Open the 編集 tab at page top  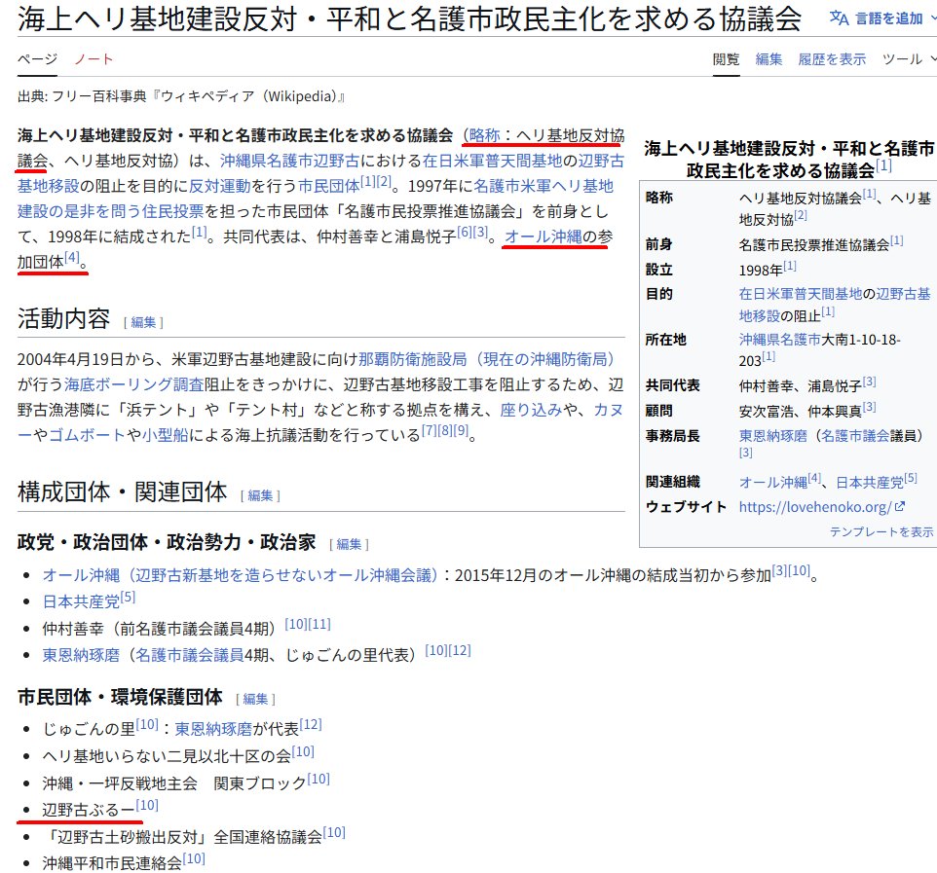768,59
